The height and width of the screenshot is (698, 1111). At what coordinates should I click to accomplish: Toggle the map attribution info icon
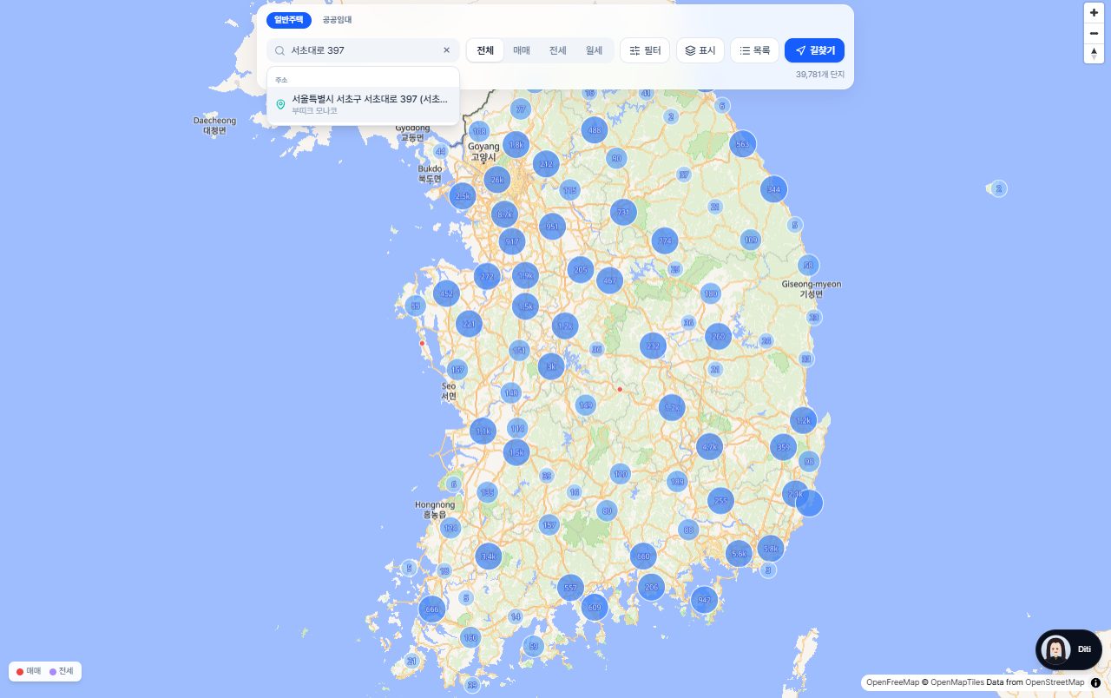coord(1095,682)
